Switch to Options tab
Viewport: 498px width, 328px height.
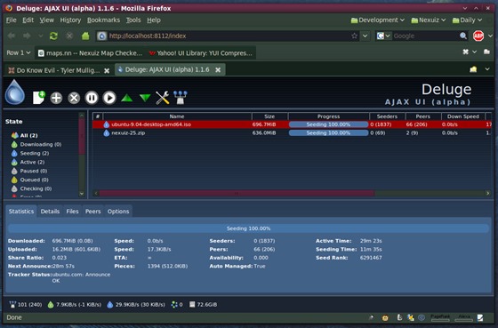[118, 212]
